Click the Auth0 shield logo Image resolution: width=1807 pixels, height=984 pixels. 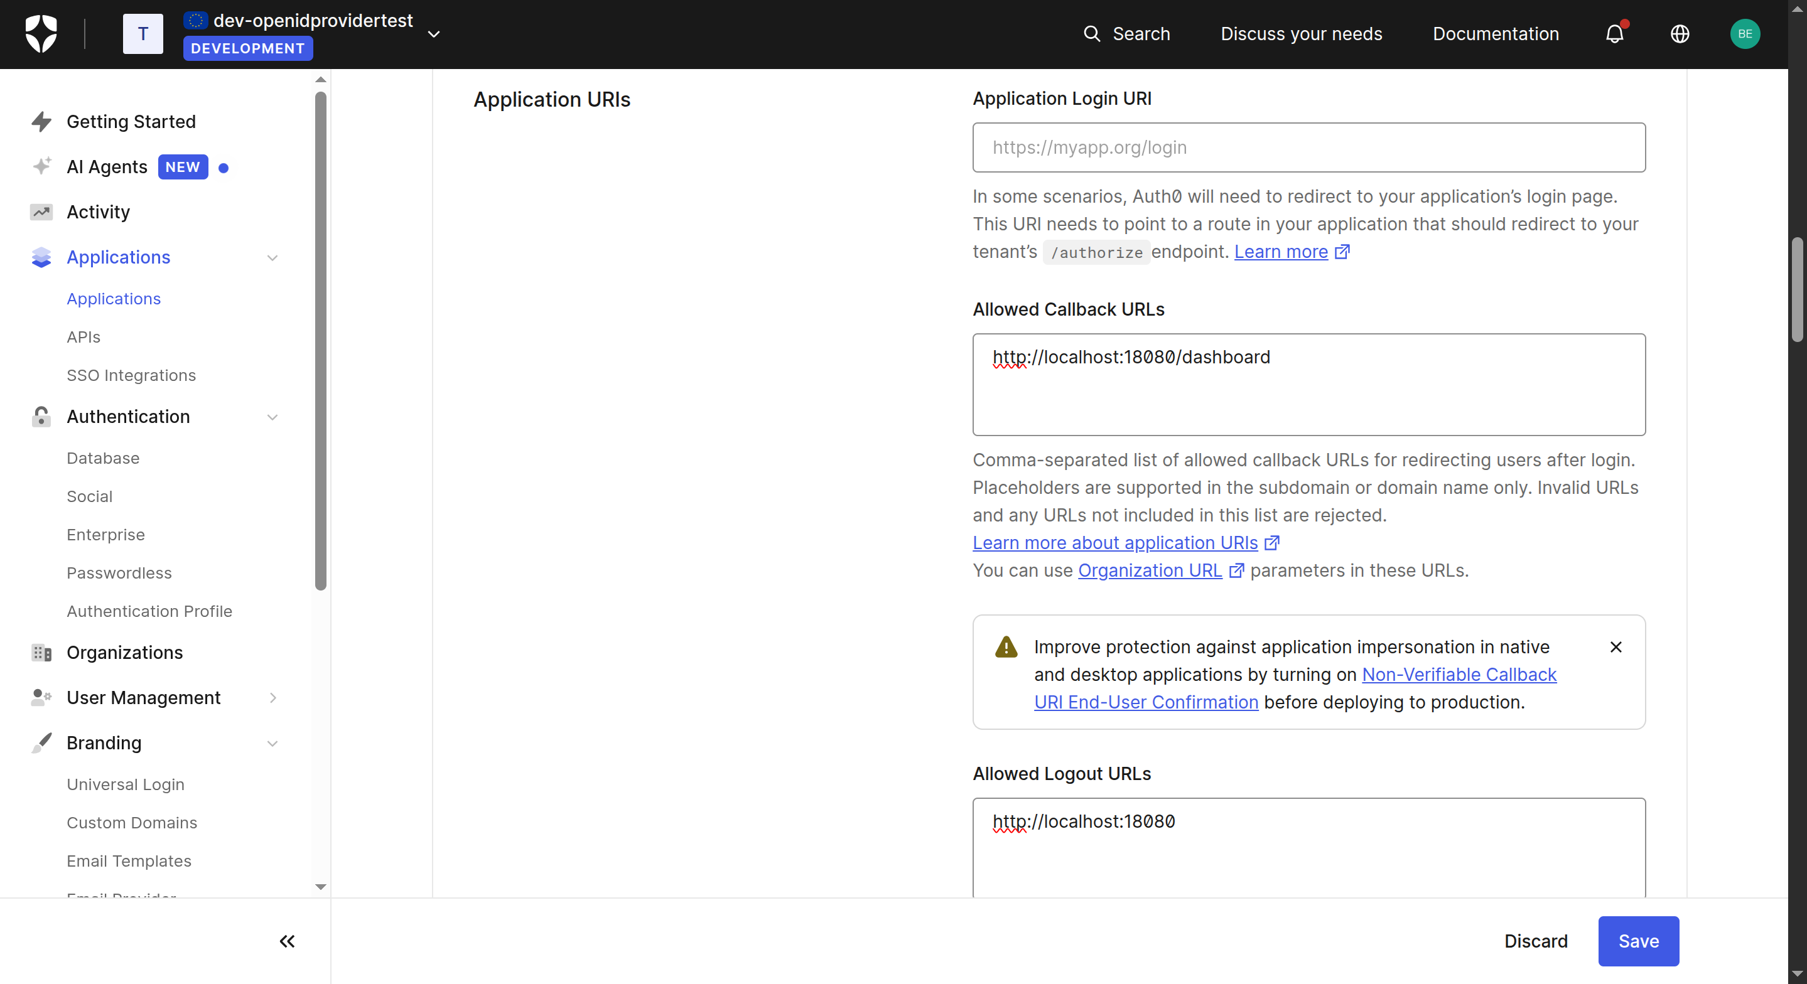(41, 34)
